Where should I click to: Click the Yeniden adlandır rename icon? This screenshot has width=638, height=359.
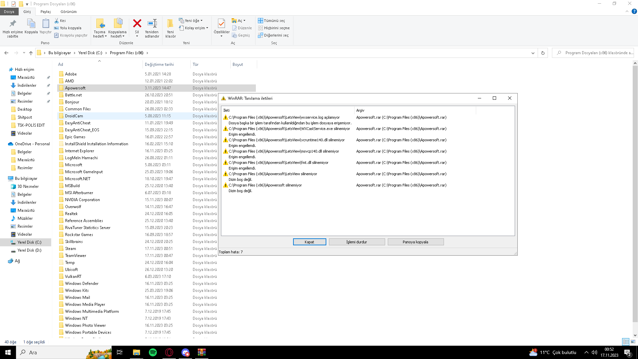[x=152, y=24]
